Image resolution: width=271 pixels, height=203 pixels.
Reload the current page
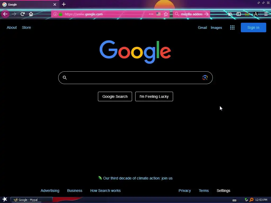(x=22, y=14)
